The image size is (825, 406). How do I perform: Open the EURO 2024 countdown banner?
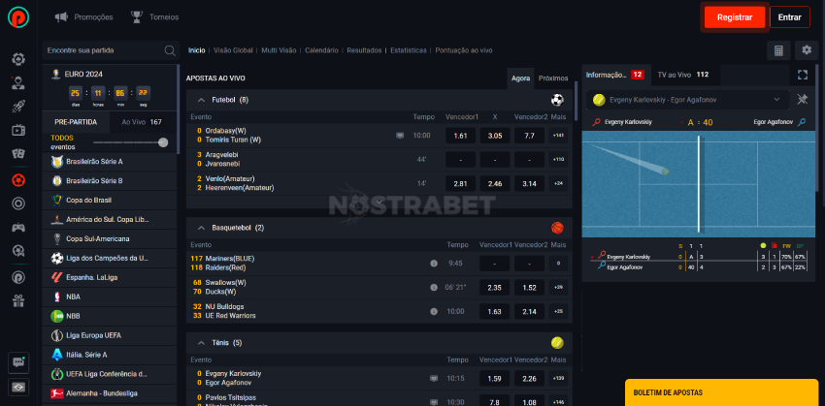coord(110,87)
